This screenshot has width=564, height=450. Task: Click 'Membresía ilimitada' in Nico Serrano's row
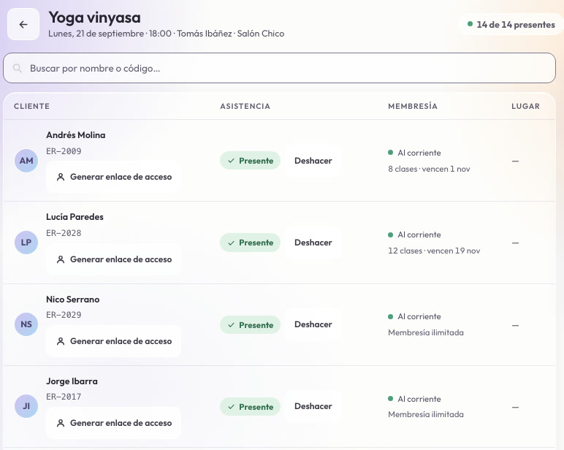click(426, 332)
